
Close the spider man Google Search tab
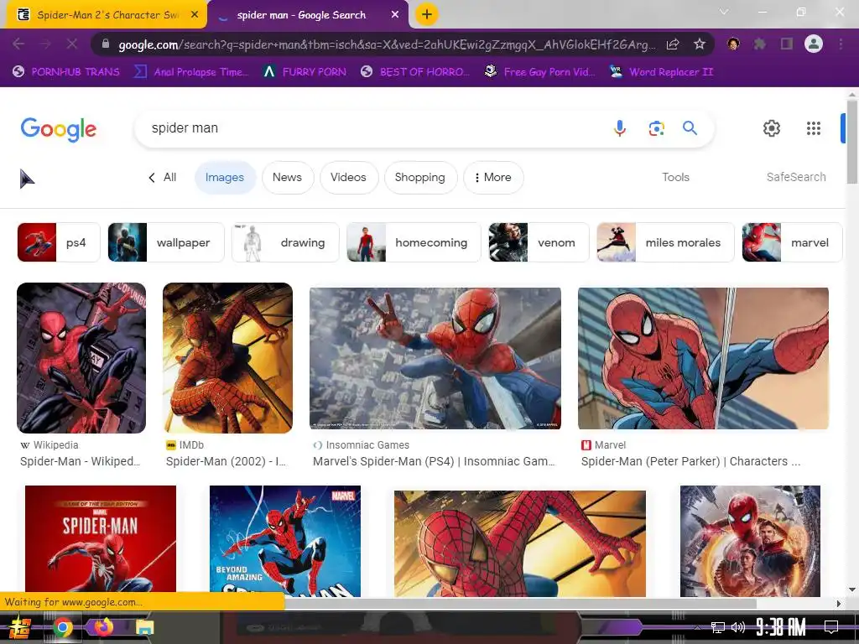tap(395, 15)
